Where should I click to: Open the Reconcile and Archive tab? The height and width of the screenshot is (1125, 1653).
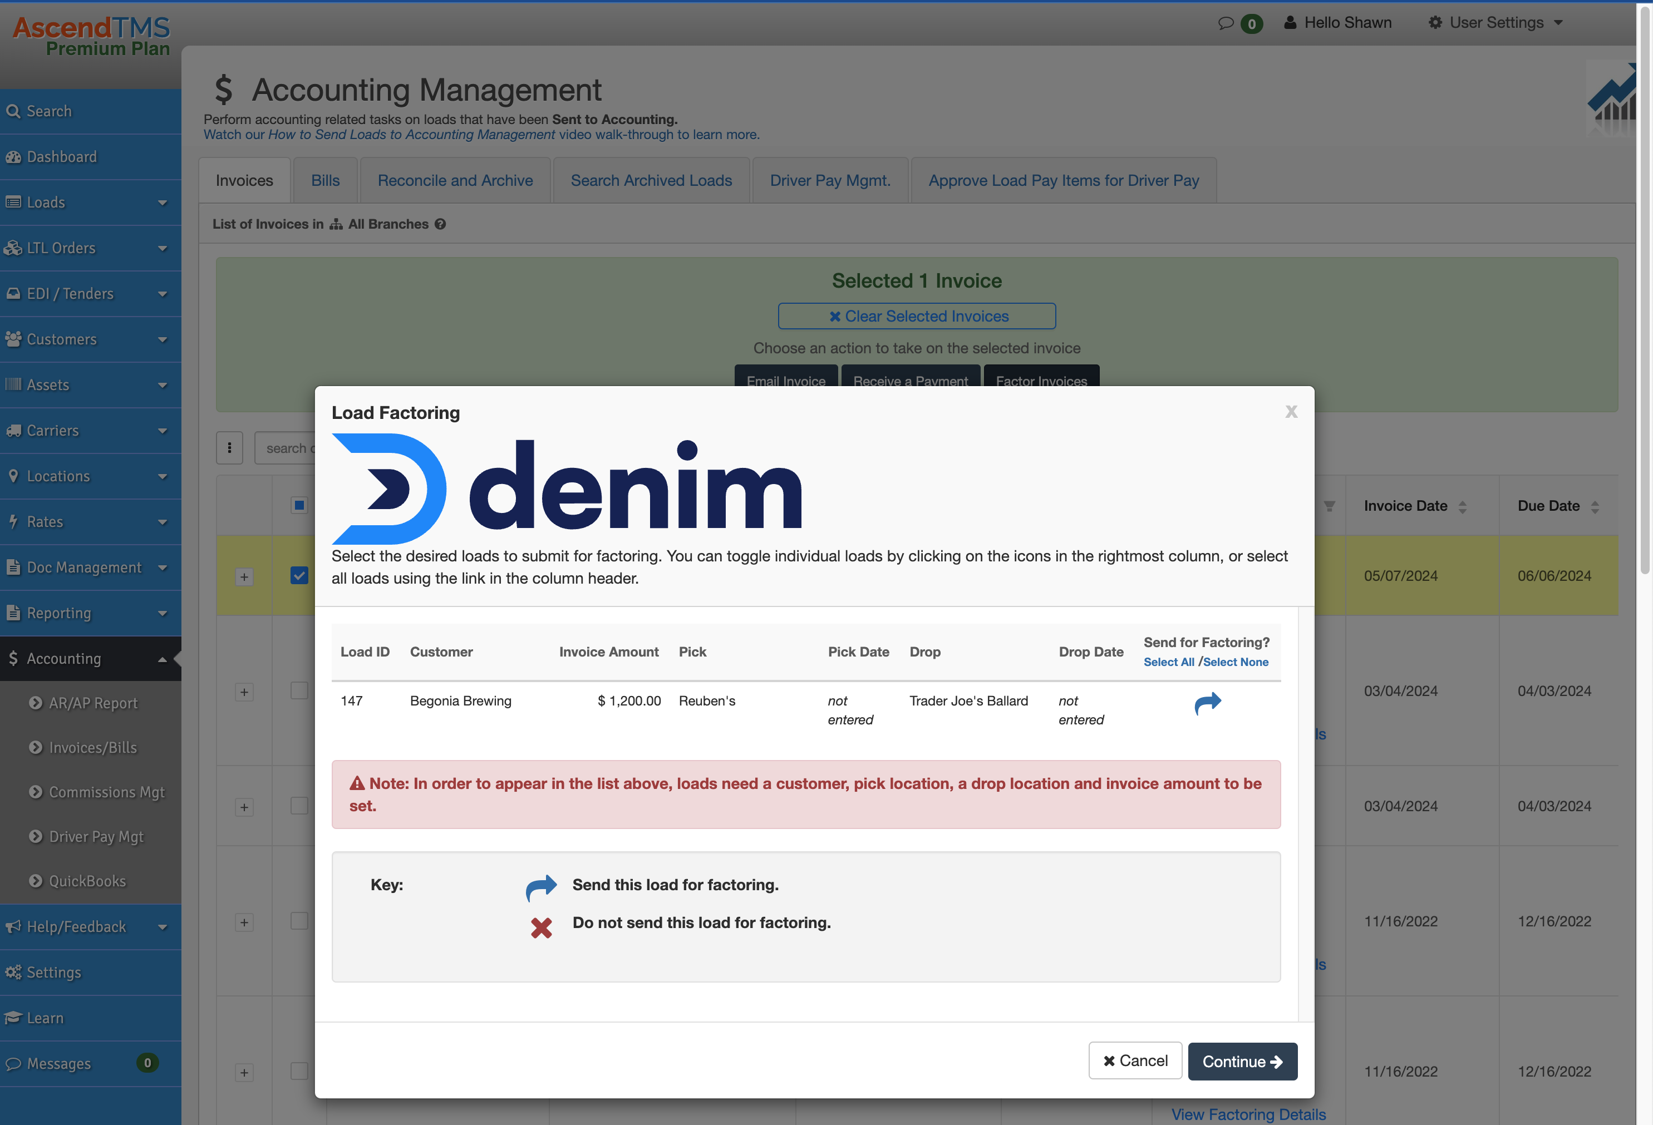(455, 181)
